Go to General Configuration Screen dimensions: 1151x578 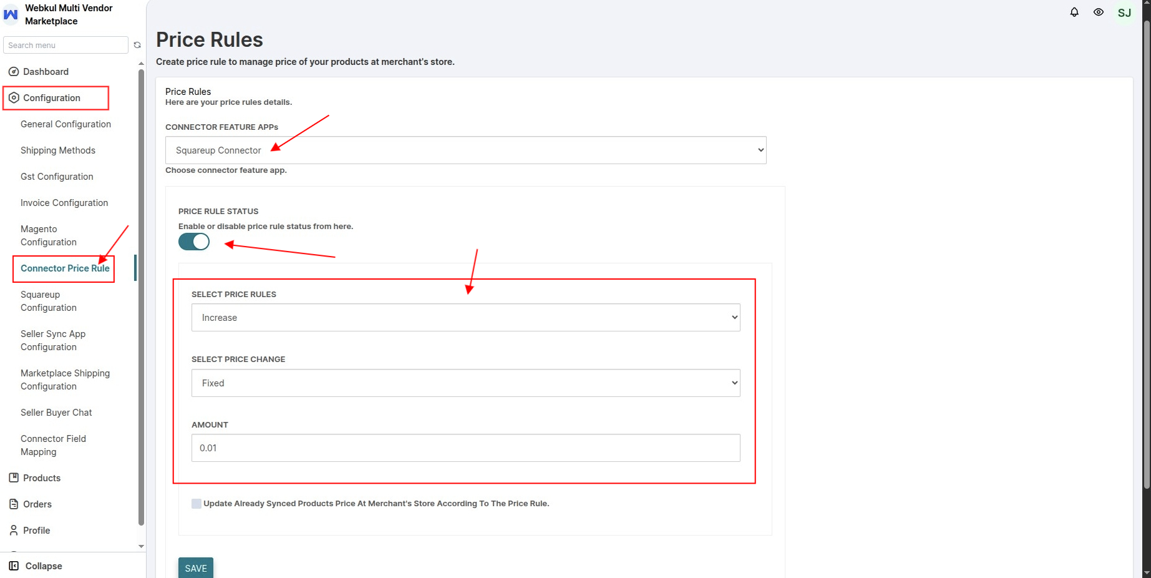(x=66, y=124)
